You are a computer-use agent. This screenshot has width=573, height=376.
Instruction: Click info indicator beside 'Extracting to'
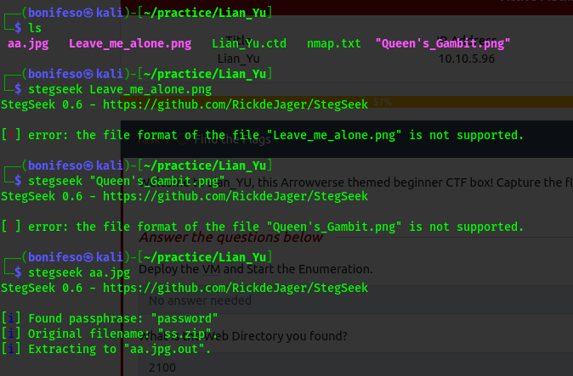tap(9, 349)
